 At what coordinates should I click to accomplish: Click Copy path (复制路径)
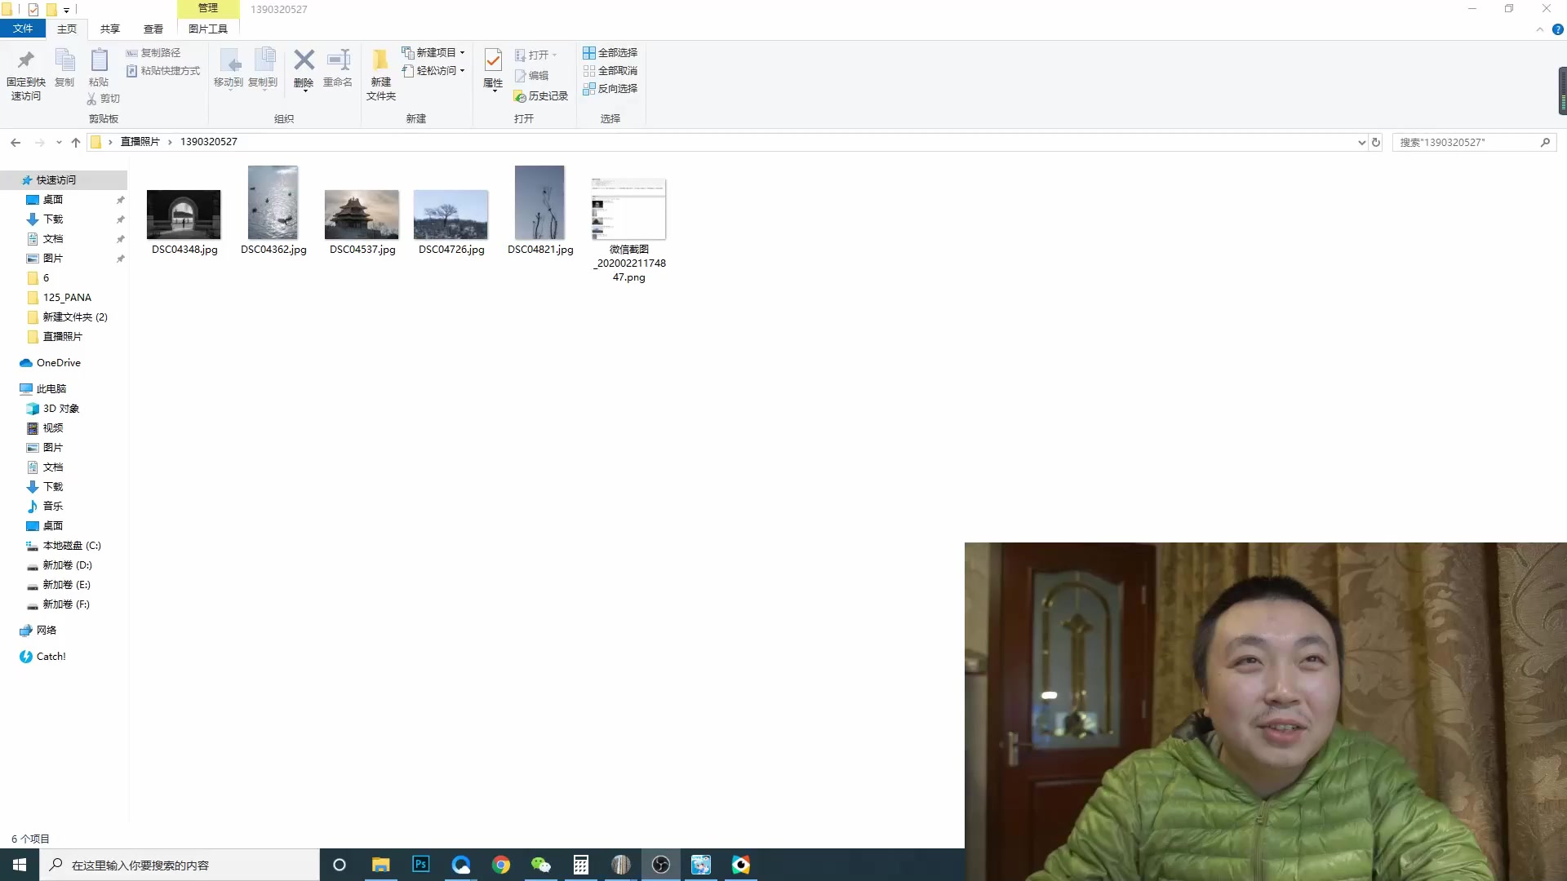click(x=153, y=52)
